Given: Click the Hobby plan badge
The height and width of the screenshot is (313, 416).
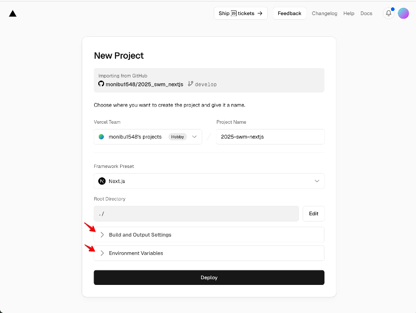Looking at the screenshot, I should (x=177, y=137).
